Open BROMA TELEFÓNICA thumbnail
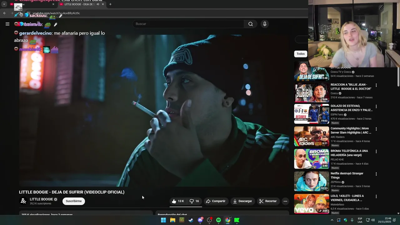 click(x=312, y=159)
